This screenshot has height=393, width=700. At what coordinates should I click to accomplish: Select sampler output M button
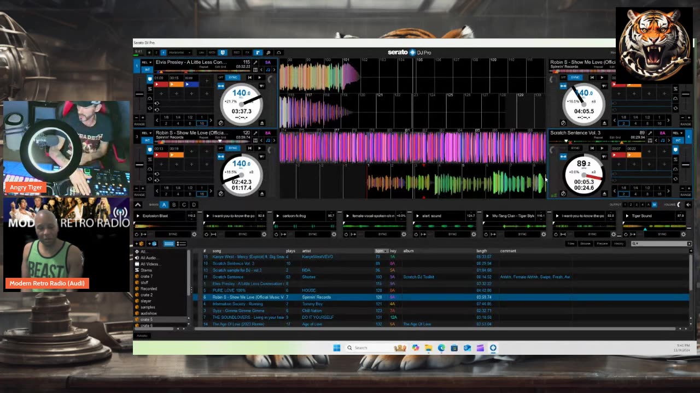(655, 205)
